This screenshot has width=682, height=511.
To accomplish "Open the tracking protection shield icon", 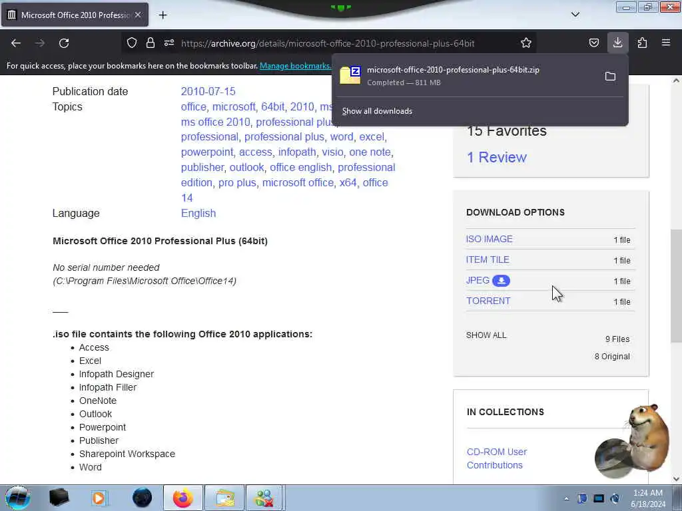I will (132, 43).
